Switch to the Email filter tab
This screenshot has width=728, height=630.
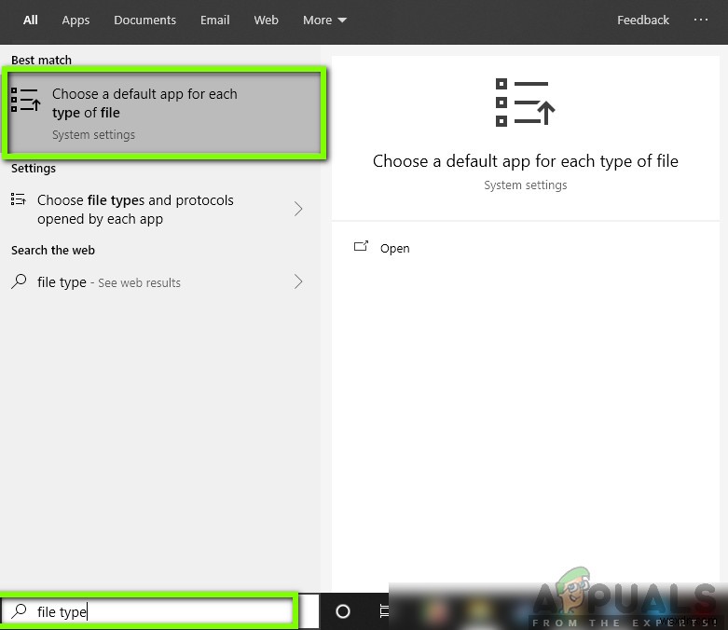click(215, 20)
